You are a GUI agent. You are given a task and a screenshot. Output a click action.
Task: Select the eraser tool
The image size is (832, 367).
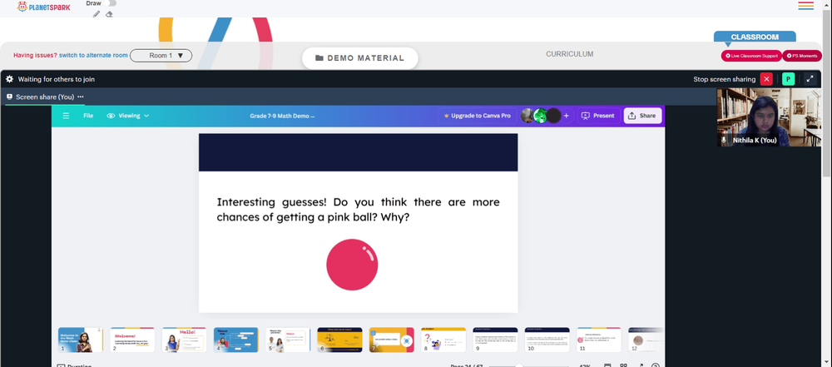tap(109, 14)
